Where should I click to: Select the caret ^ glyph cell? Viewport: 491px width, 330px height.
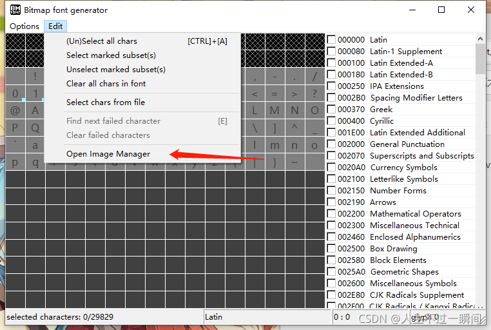[294, 128]
